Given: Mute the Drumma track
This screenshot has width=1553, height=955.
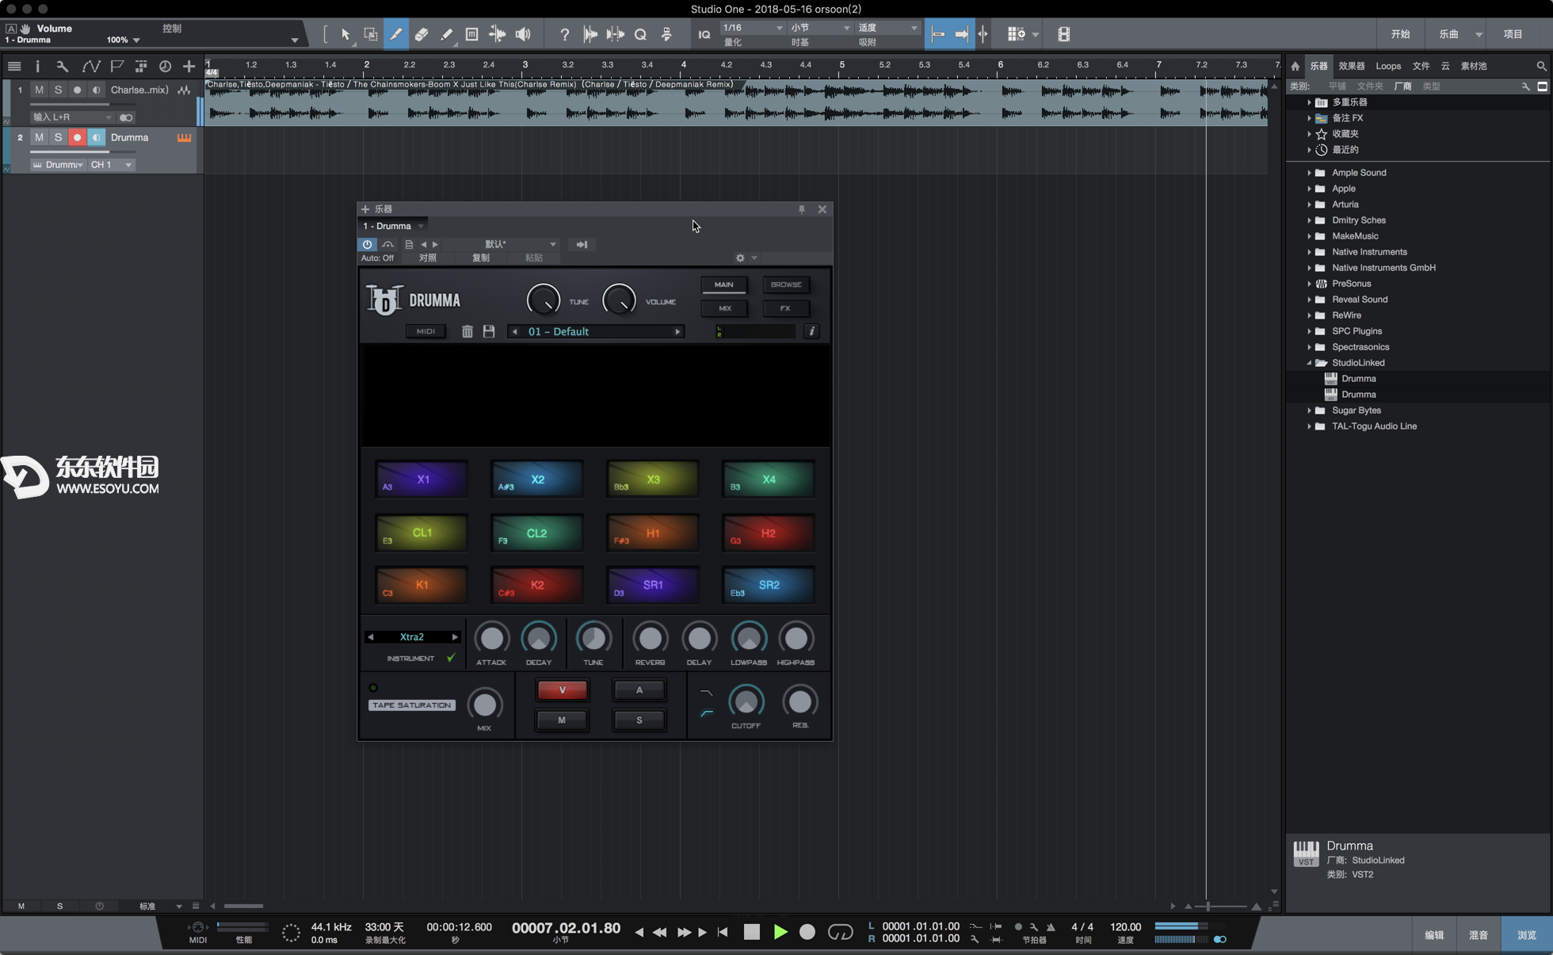Looking at the screenshot, I should coord(39,137).
